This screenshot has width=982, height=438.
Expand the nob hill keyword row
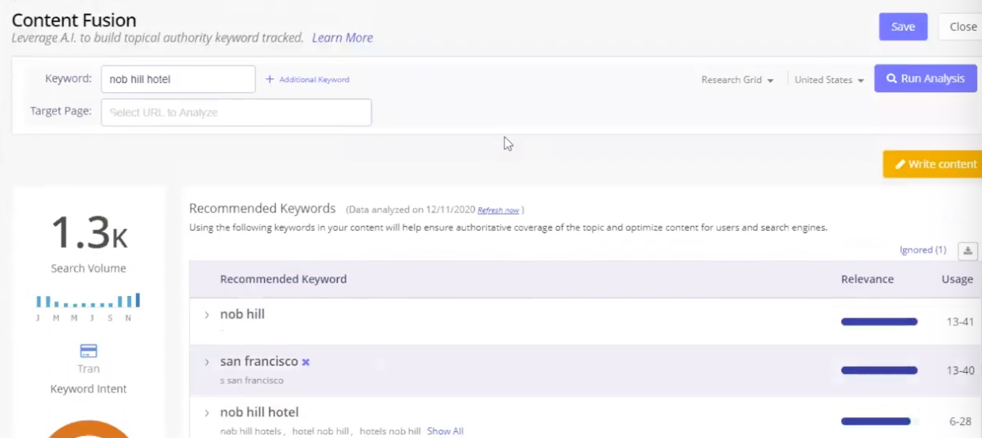207,315
